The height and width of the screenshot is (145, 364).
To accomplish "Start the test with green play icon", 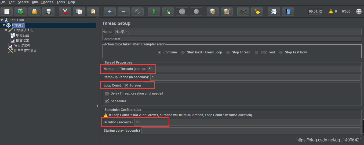I will (x=154, y=11).
